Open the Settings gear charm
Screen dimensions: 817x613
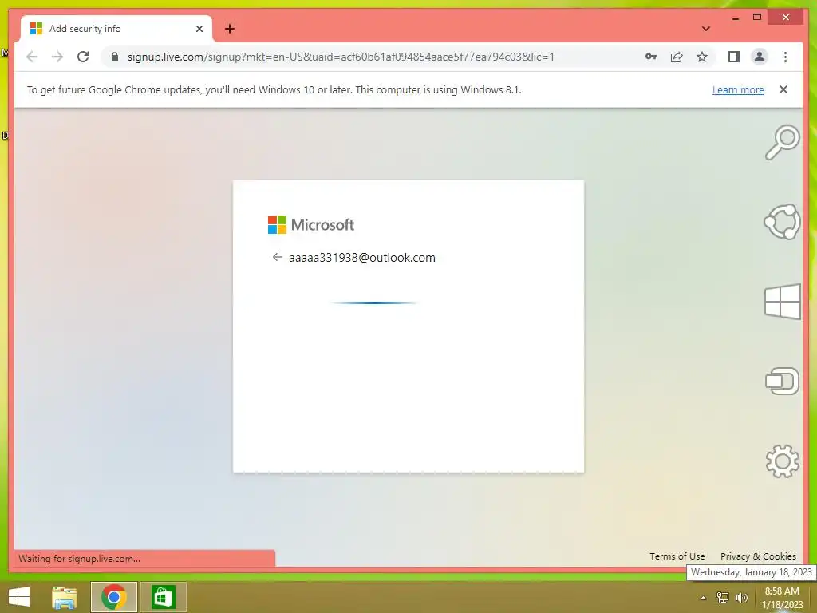782,461
